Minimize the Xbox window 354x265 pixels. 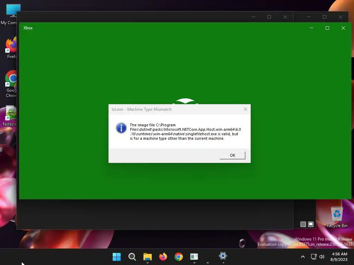[311, 28]
